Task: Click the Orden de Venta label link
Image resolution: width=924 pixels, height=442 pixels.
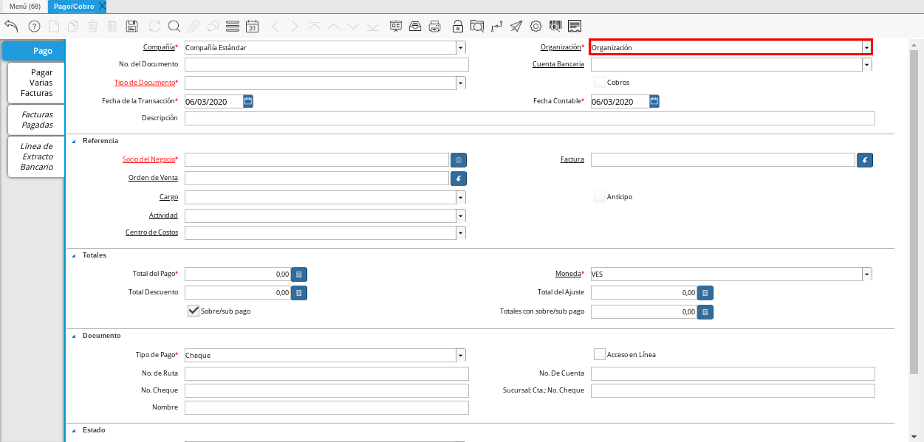Action: [153, 177]
